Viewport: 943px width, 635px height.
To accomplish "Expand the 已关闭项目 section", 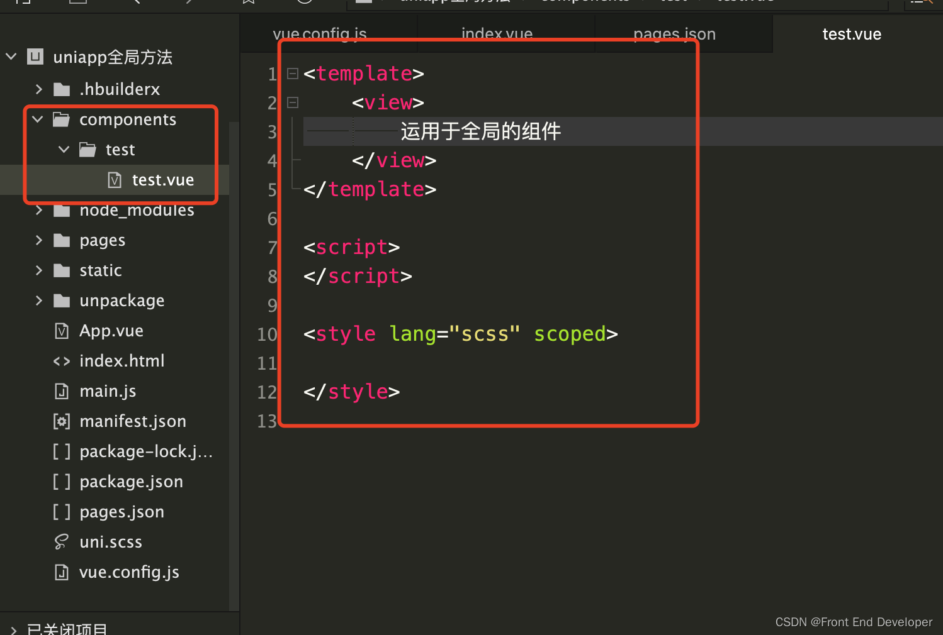I will point(13,629).
